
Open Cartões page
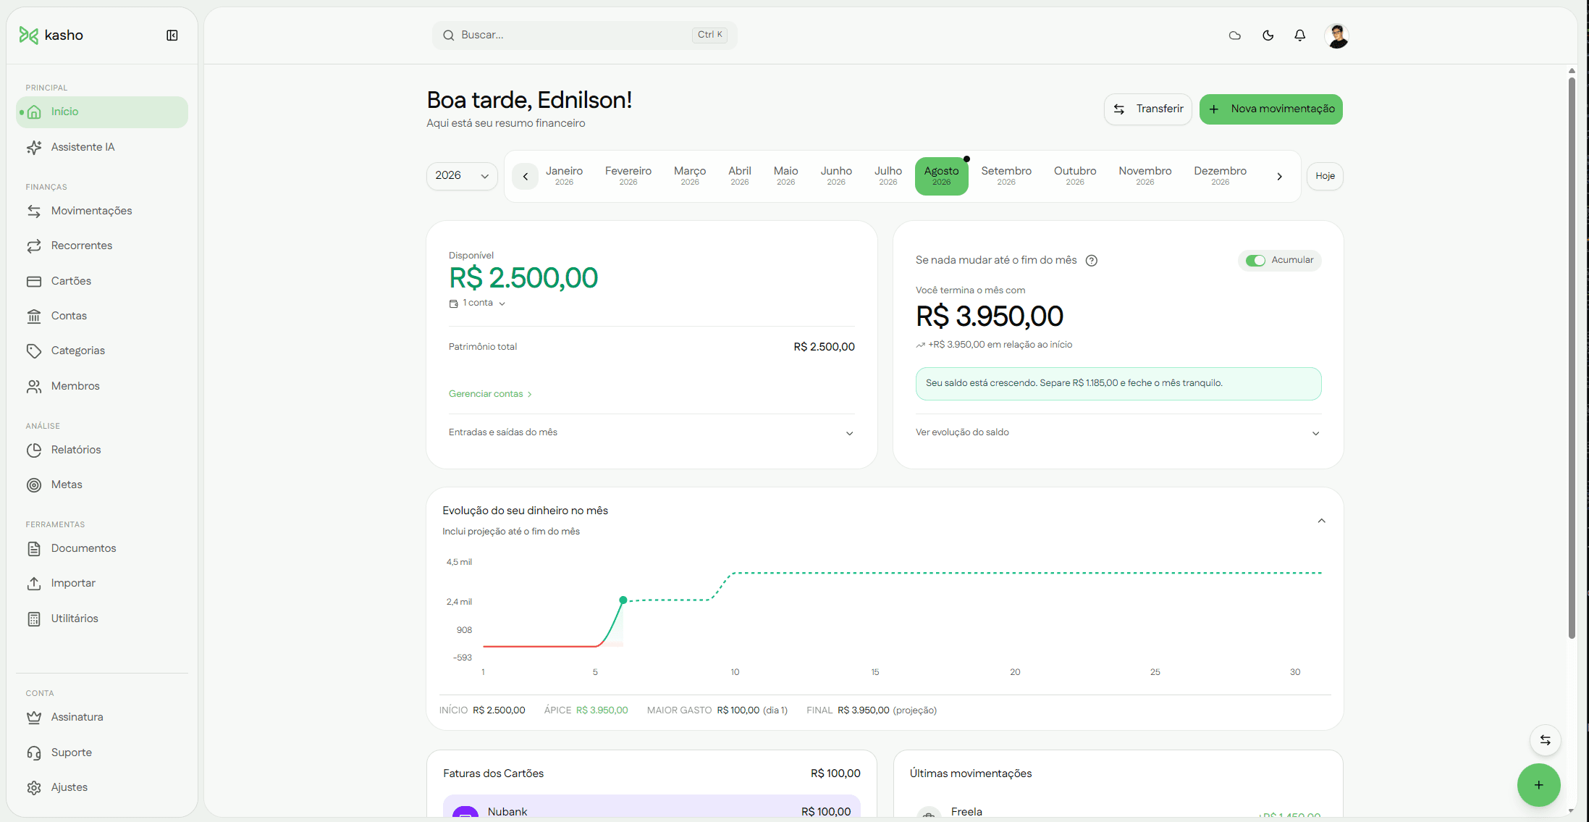click(x=102, y=281)
